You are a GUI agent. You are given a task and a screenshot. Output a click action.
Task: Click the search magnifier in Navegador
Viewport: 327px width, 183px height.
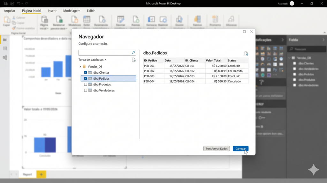coord(133,53)
